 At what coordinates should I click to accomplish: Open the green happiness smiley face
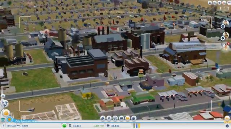[64, 126]
